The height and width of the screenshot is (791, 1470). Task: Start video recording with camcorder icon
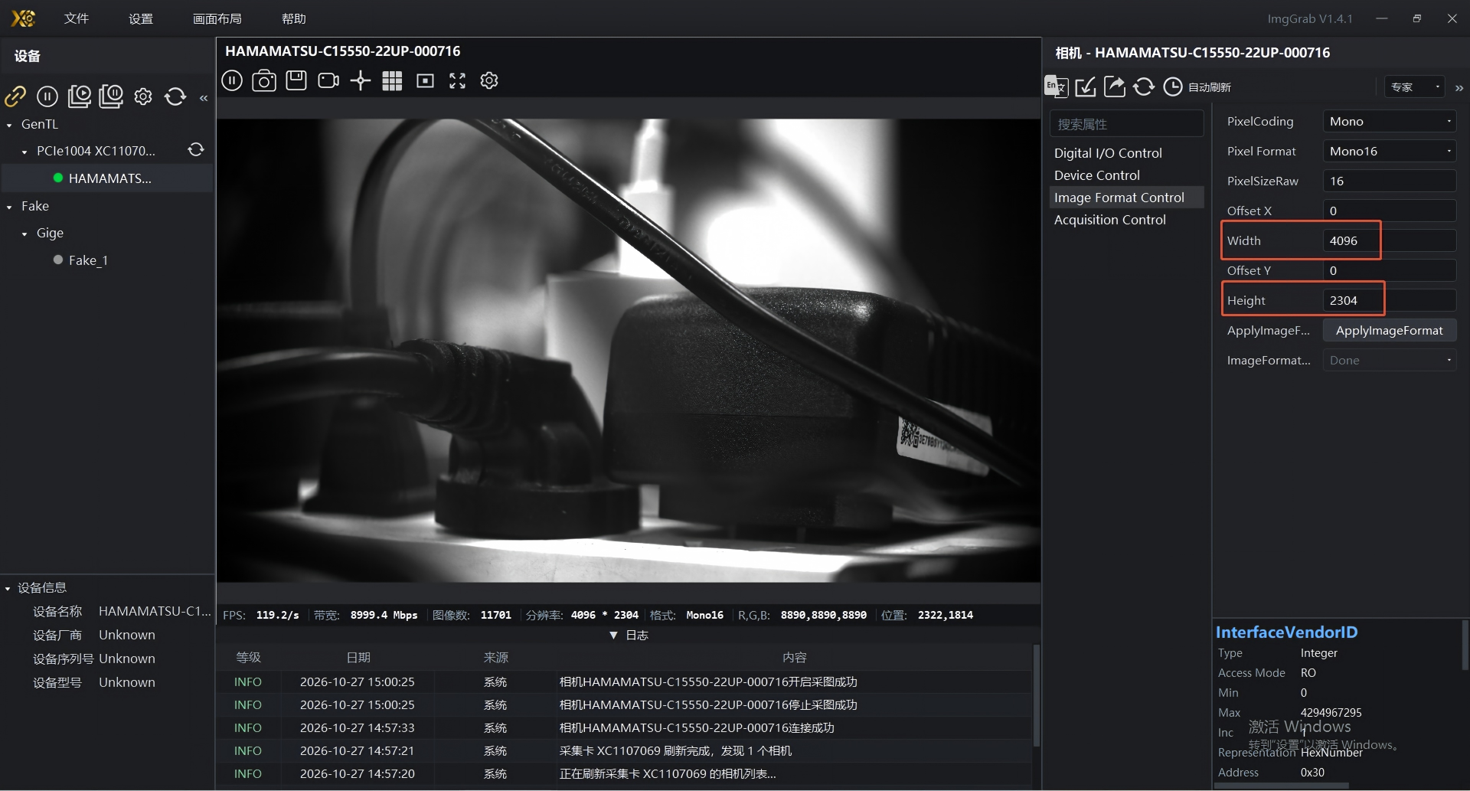click(x=328, y=80)
